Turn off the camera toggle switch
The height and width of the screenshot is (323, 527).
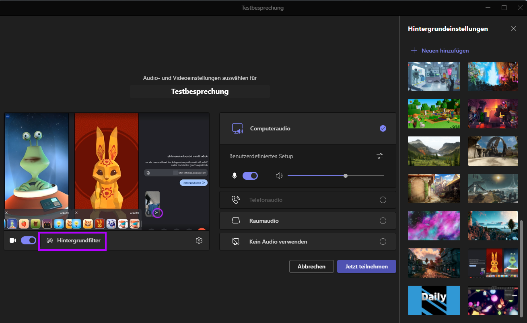point(28,240)
